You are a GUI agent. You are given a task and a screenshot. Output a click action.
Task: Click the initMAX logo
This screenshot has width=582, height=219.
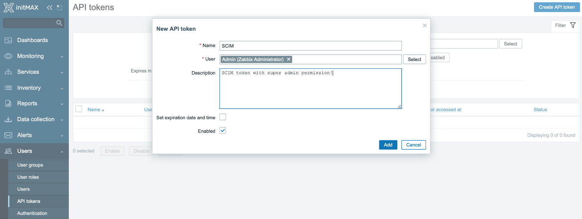point(21,8)
